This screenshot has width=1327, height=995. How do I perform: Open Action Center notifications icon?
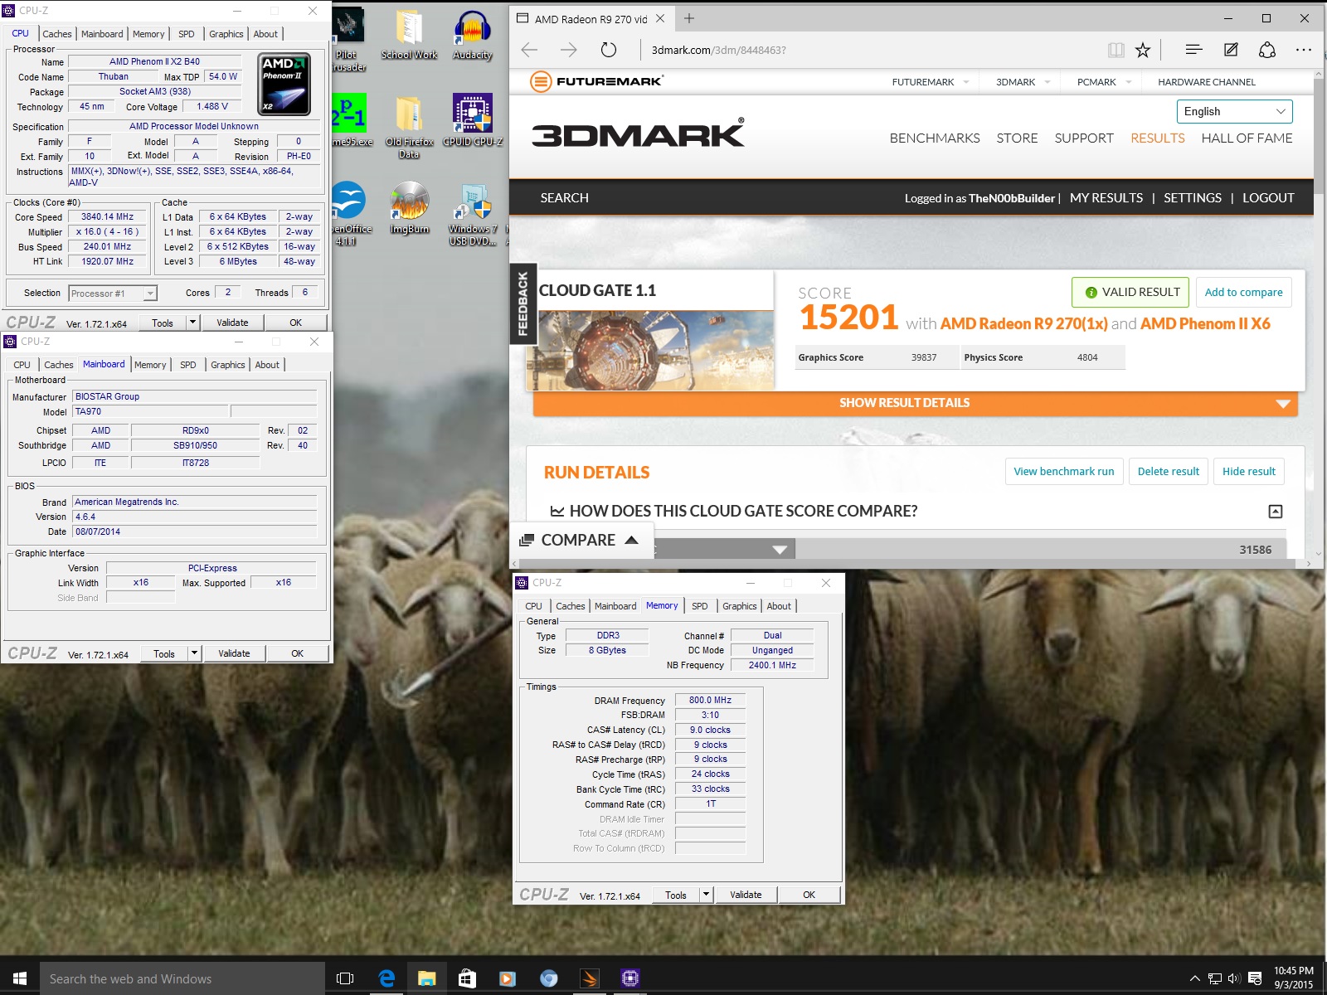(x=1255, y=978)
